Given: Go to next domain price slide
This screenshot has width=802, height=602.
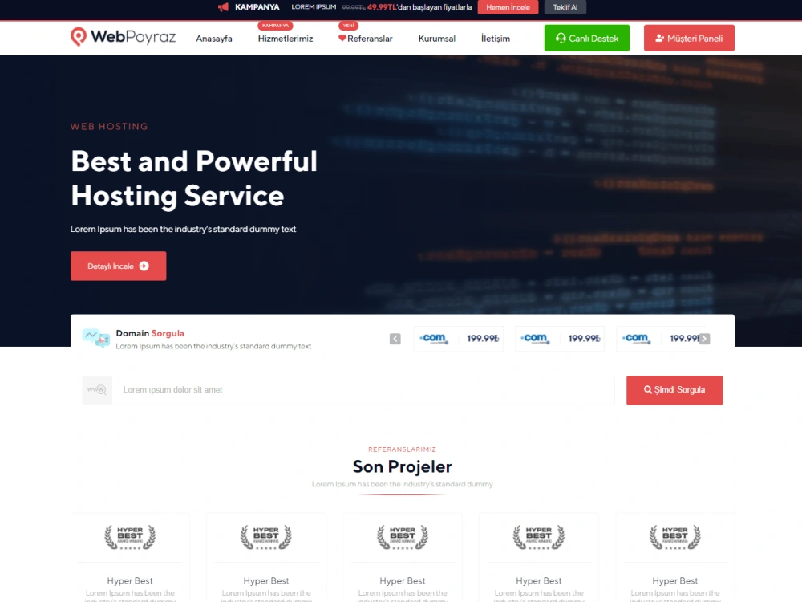Looking at the screenshot, I should pos(704,339).
